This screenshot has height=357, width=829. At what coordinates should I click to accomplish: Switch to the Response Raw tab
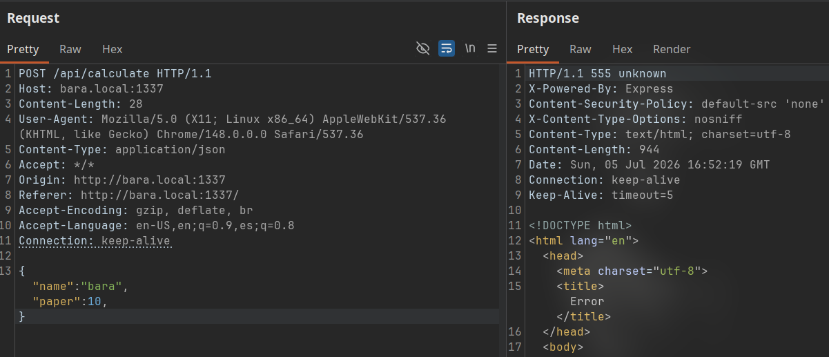(581, 49)
